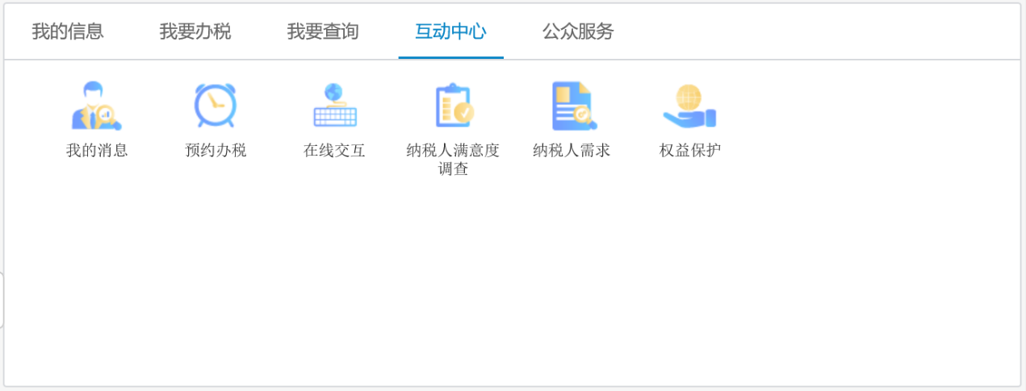
Task: Click the 预约办税 alarm clock icon
Action: (215, 106)
